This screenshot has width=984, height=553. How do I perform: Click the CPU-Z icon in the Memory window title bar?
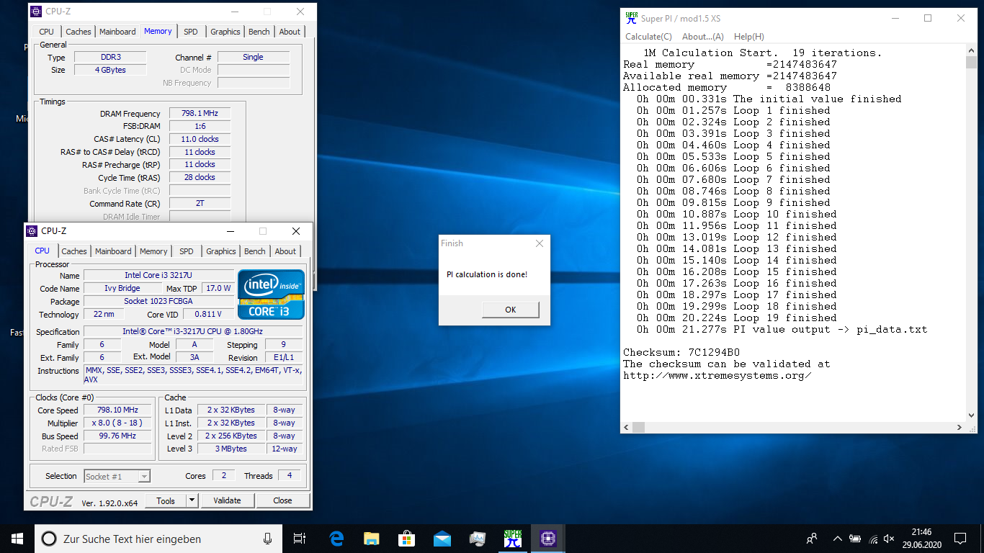[x=36, y=12]
